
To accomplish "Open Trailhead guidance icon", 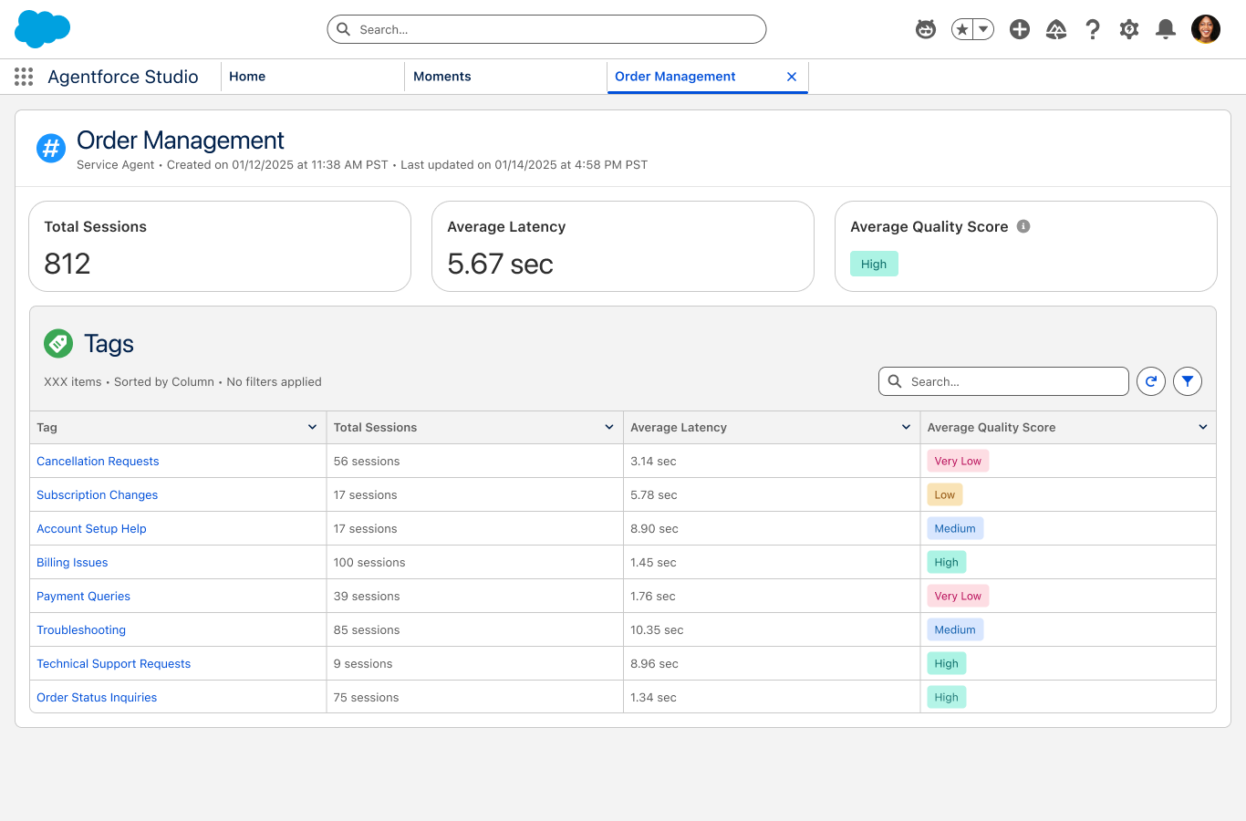I will (x=1056, y=29).
